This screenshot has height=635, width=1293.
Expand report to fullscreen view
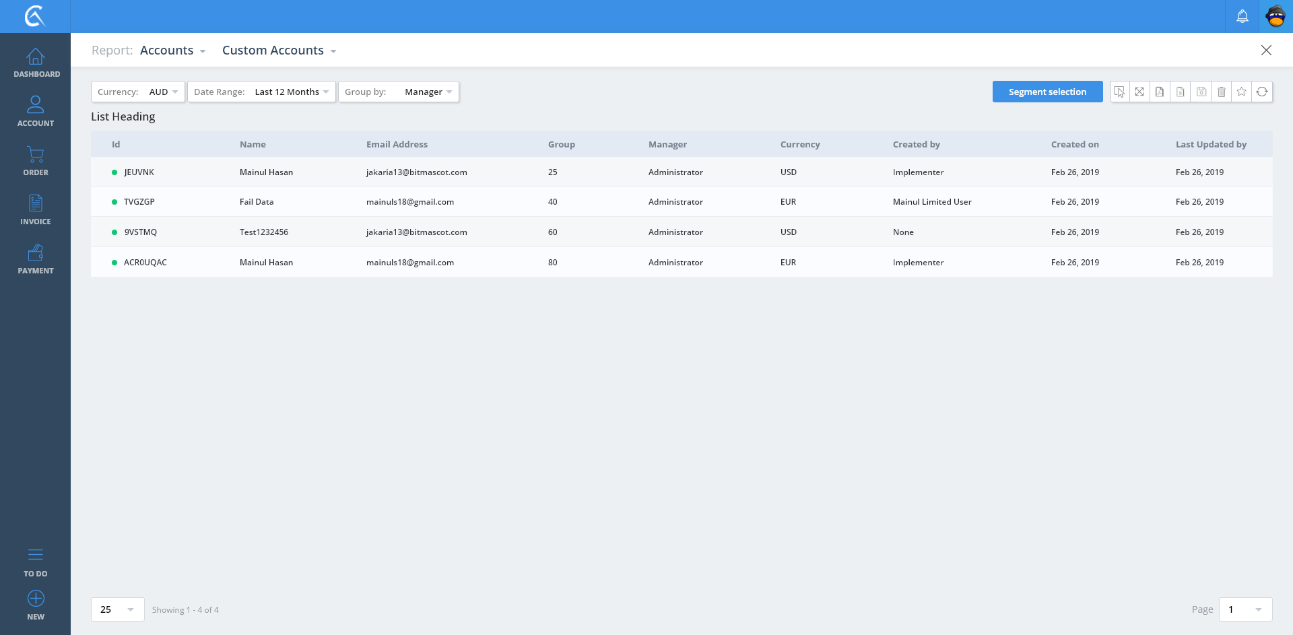point(1139,92)
